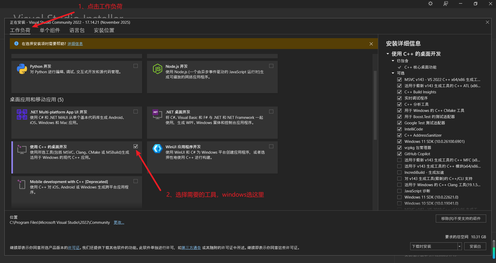
Task: Click the Mobile development with C++ icon
Action: (x=21, y=184)
